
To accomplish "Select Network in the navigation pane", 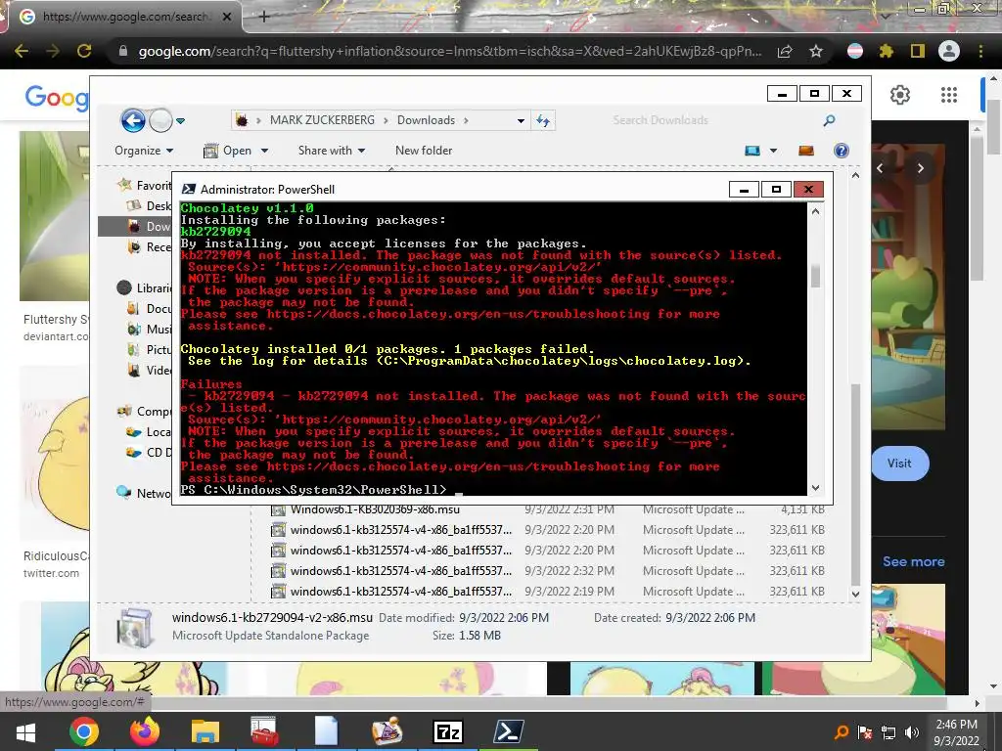I will tap(145, 493).
